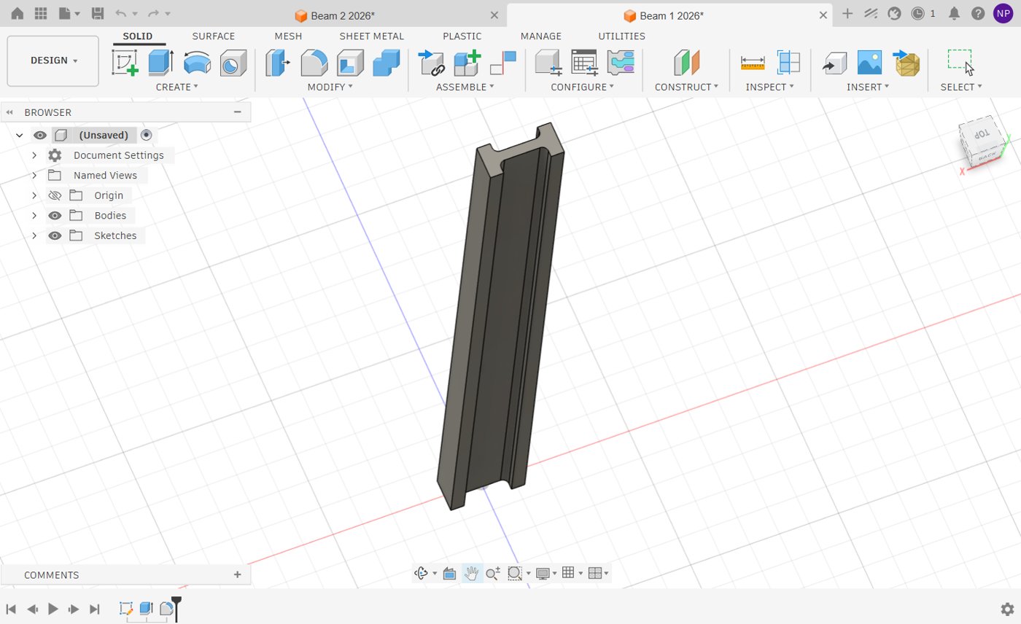Toggle visibility of the Origin folder
The width and height of the screenshot is (1021, 624).
tap(55, 195)
